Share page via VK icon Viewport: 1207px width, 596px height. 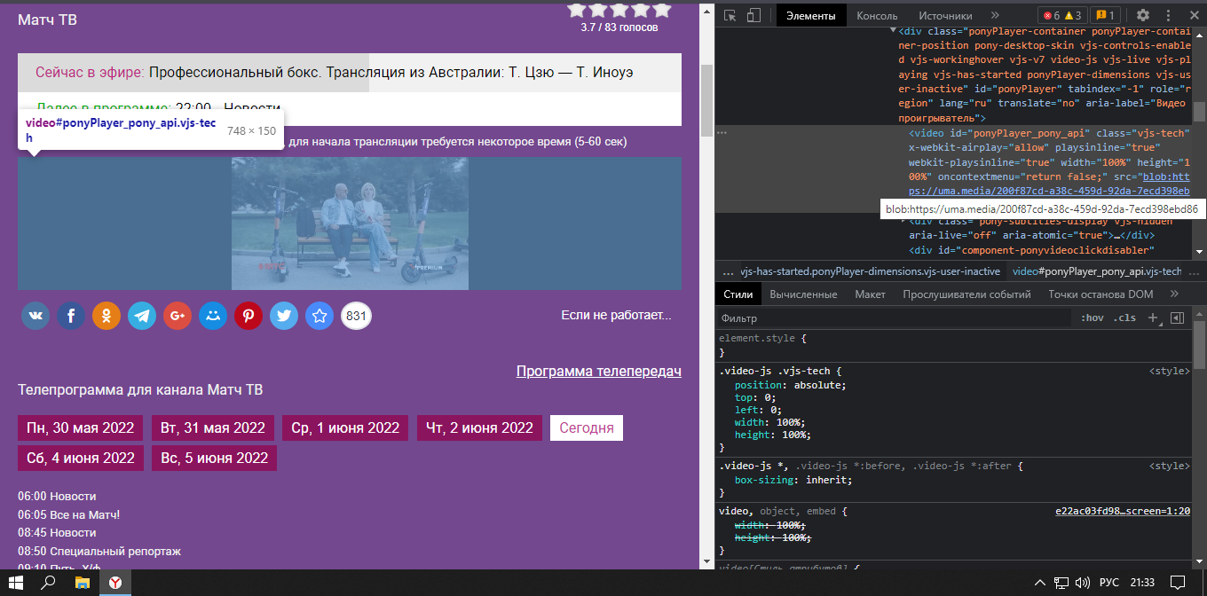coord(35,316)
